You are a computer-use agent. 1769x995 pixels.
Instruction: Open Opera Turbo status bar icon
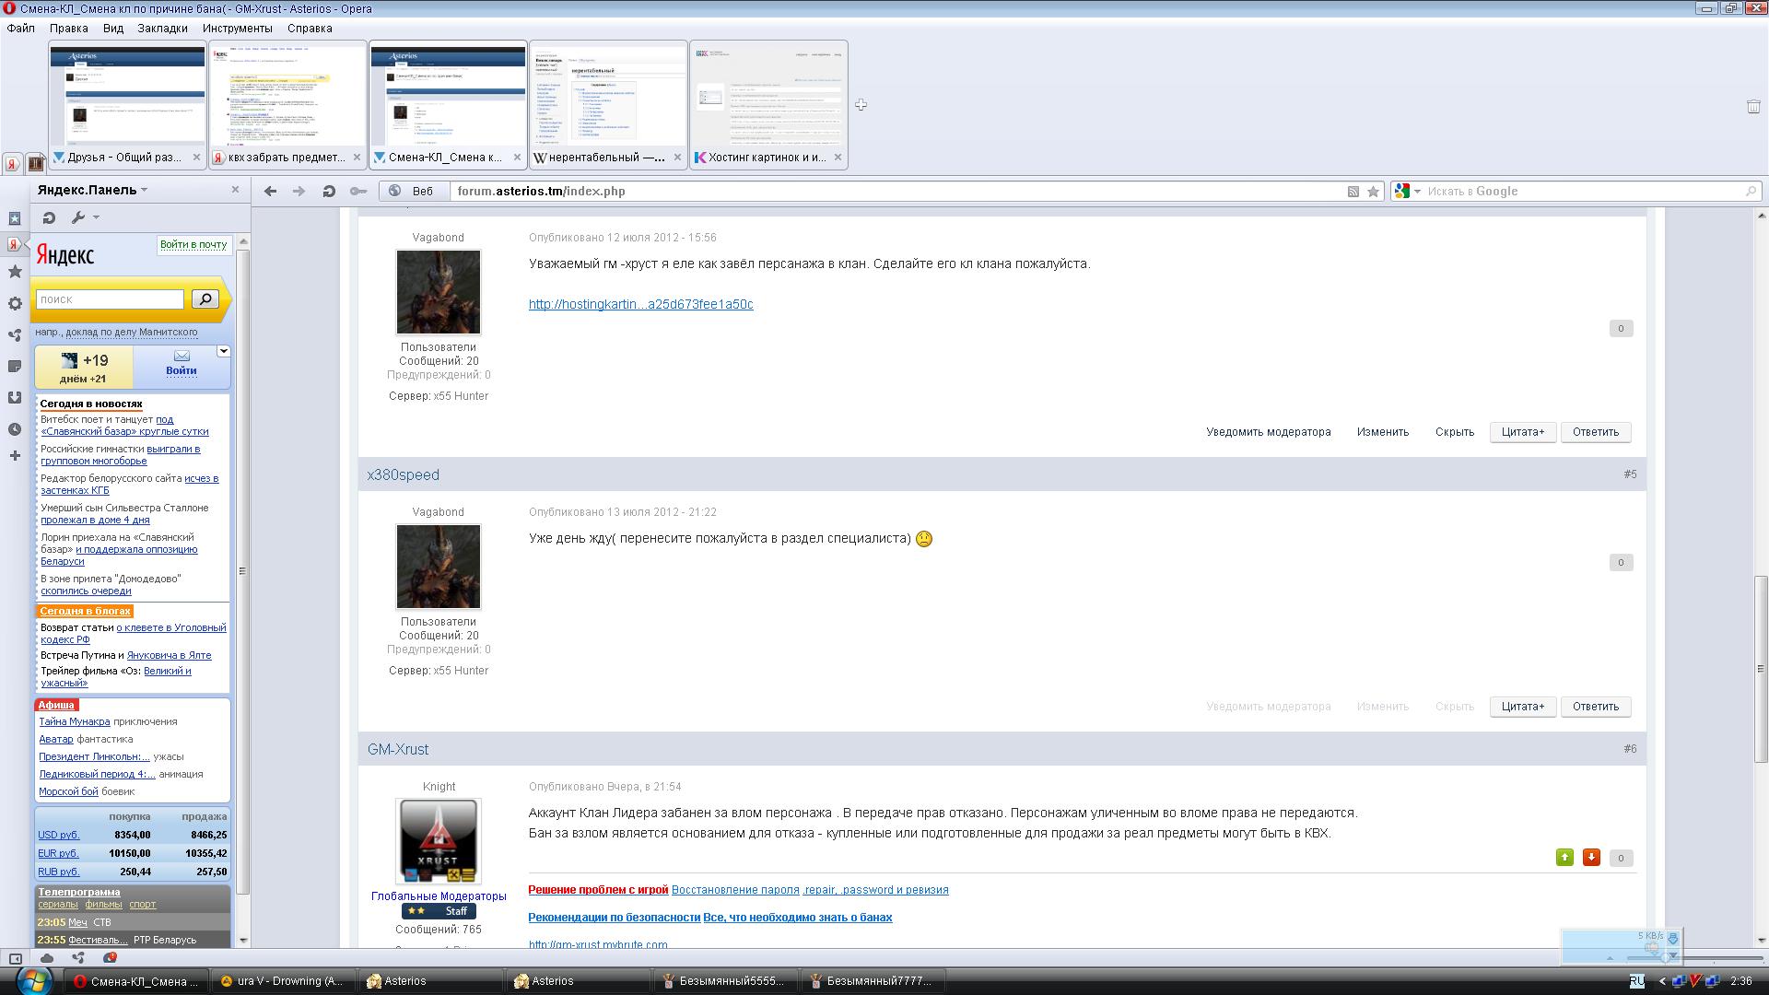(x=110, y=958)
